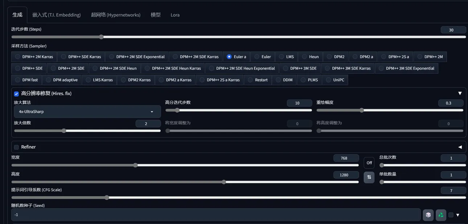Open the 超网络 (Hypernetworks) tab

(x=115, y=15)
